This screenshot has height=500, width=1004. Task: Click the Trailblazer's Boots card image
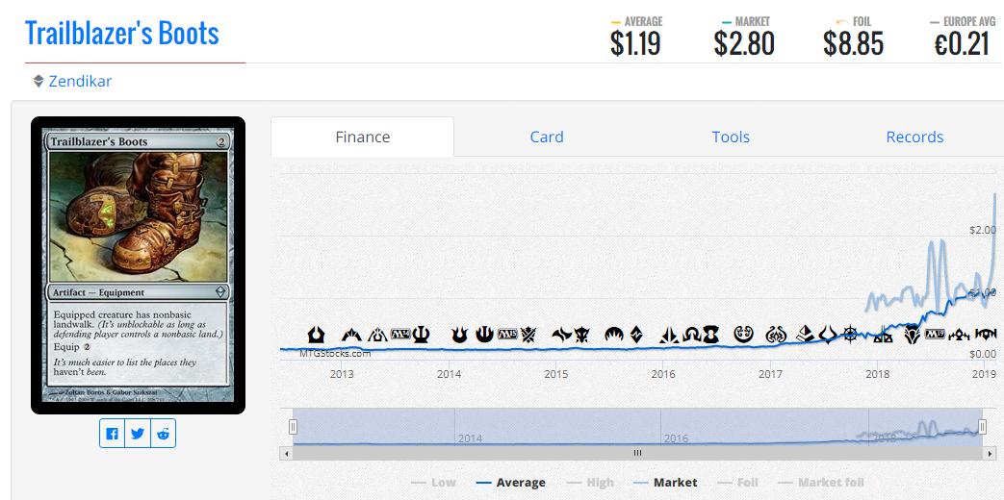pos(139,265)
